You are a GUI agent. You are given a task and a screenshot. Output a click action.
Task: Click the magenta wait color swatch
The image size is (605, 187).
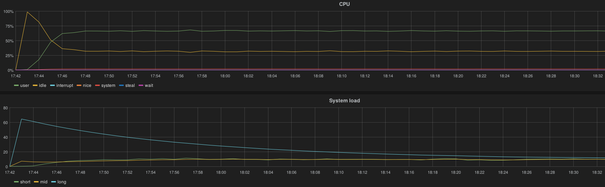tap(141, 85)
